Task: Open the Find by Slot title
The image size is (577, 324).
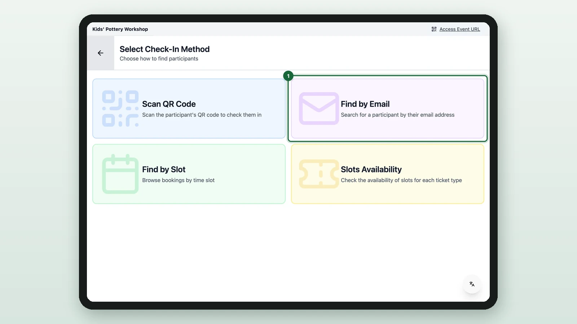Action: [x=164, y=170]
